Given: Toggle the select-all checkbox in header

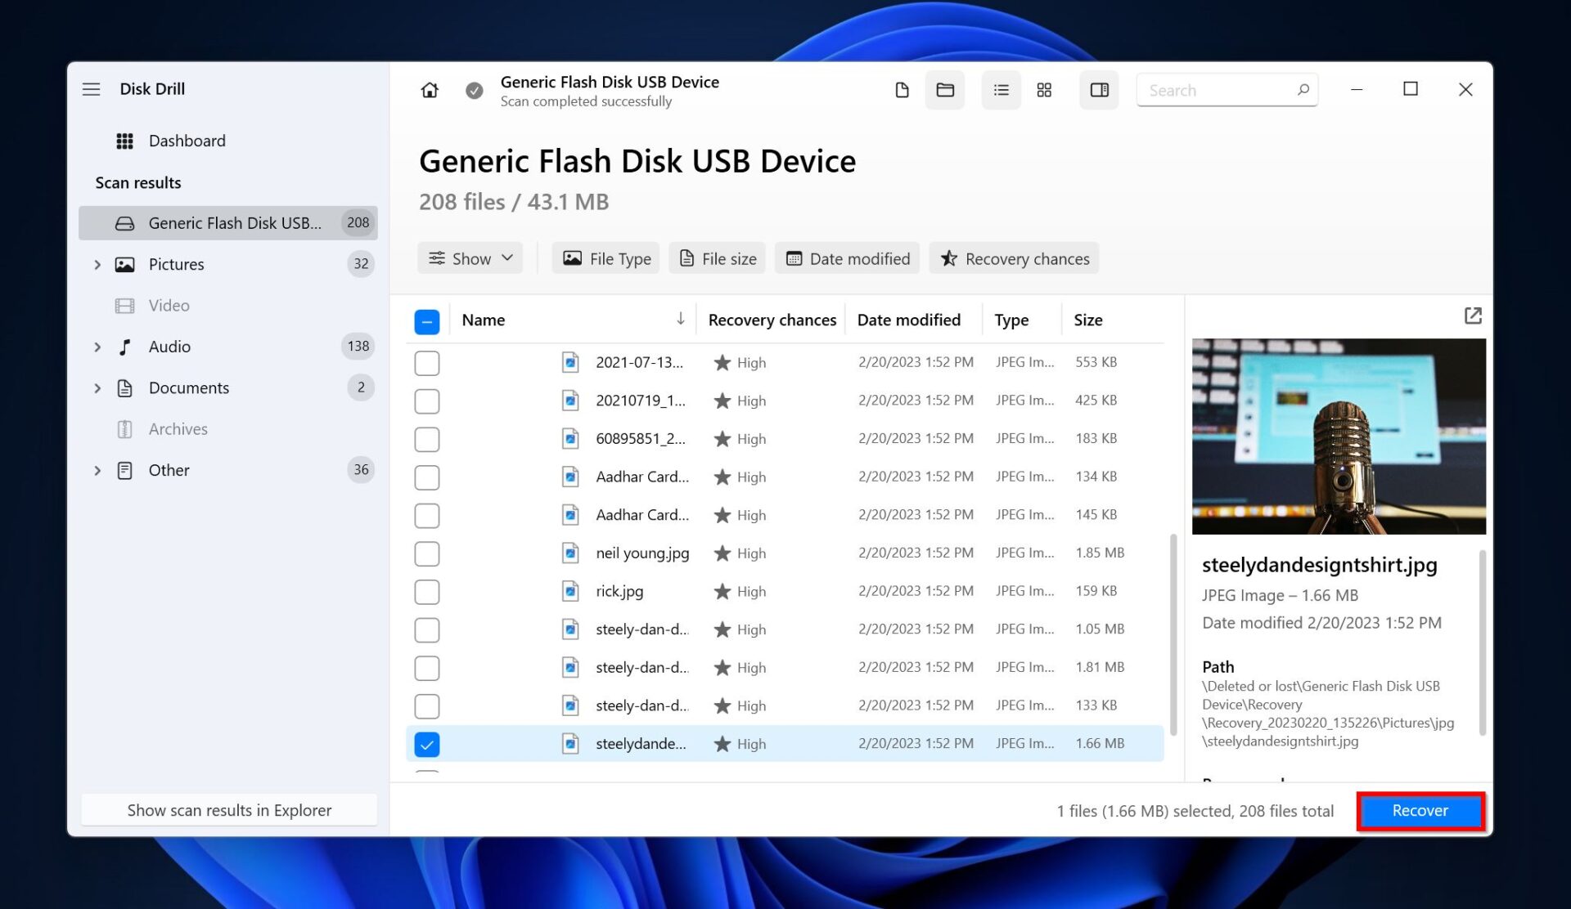Looking at the screenshot, I should coord(427,321).
